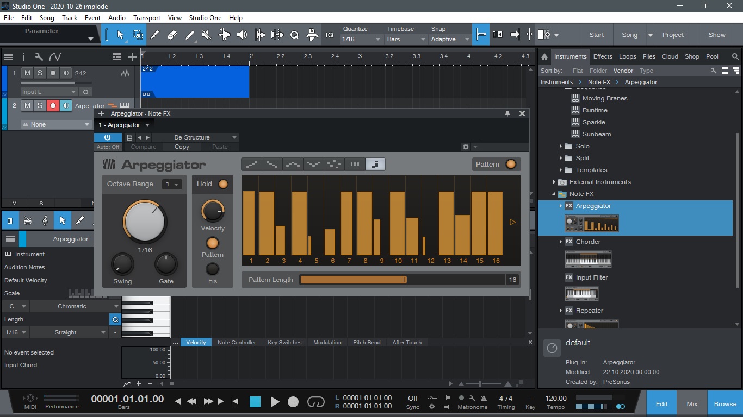Image resolution: width=743 pixels, height=417 pixels.
Task: Click the Copy button in Arpeggiator header
Action: tap(182, 147)
